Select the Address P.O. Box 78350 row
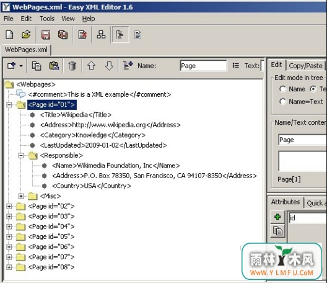The image size is (327, 283). 154,176
